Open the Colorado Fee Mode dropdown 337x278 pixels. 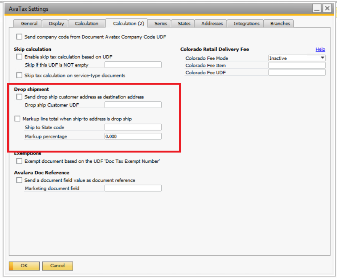click(x=297, y=58)
